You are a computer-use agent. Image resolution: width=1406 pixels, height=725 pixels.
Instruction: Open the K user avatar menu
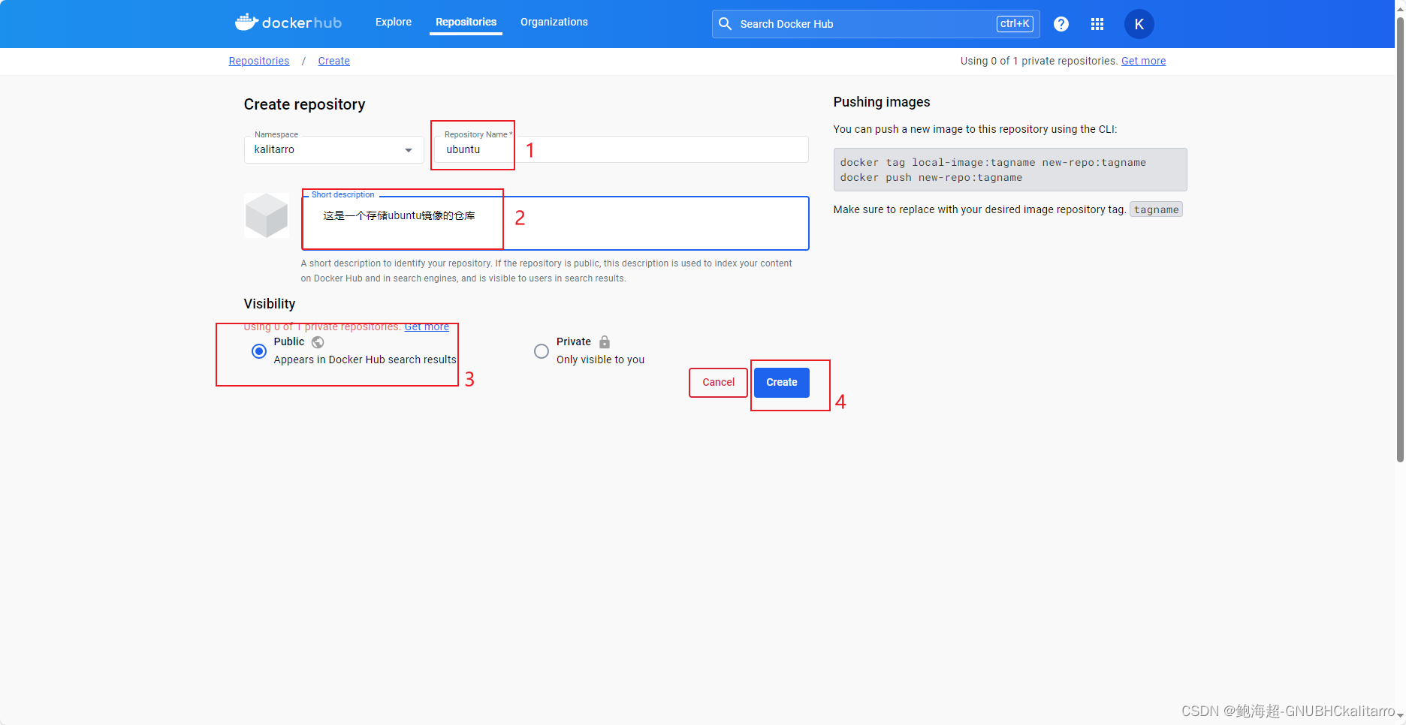[1139, 24]
